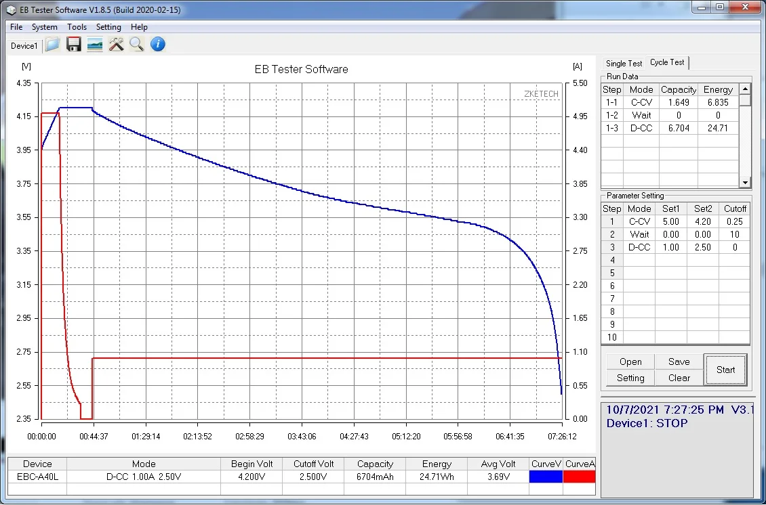Click the chart title EB Tester Software

click(302, 69)
